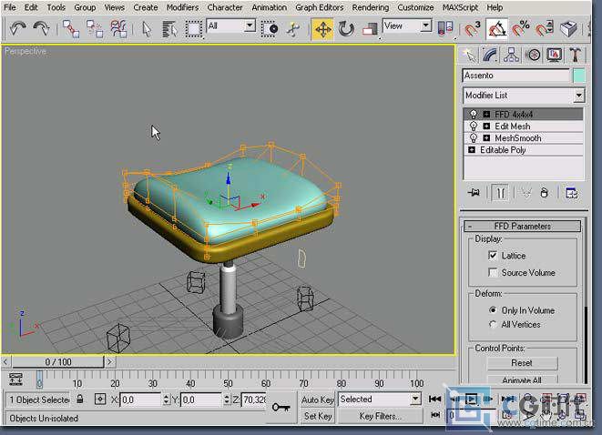Toggle the Spinner Snap icon
The height and width of the screenshot is (435, 602).
coord(545,29)
